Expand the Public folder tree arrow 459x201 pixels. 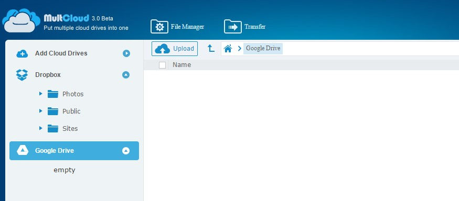click(x=41, y=111)
